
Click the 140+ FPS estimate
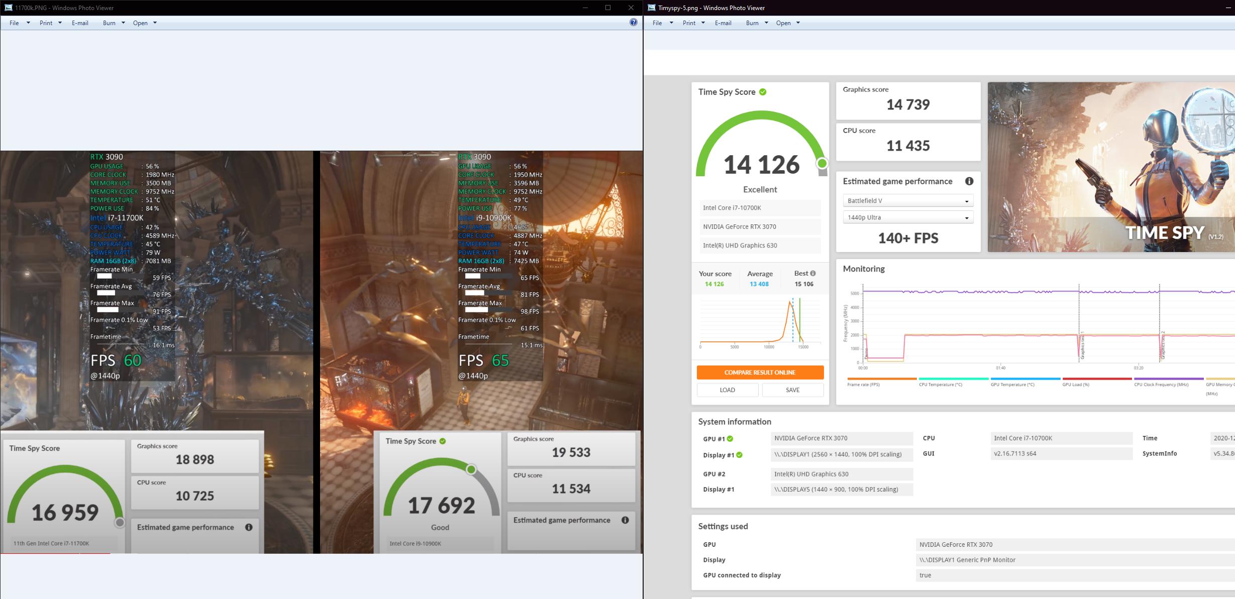tap(908, 238)
